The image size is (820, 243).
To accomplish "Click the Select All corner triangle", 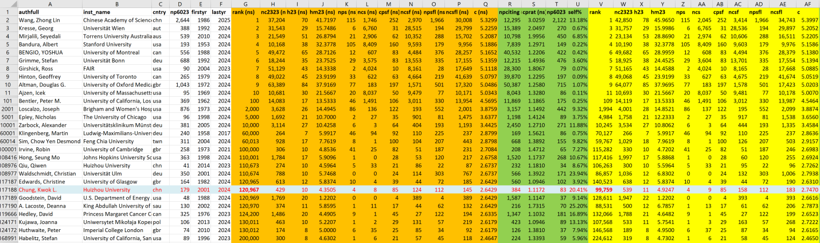I will pos(7,3).
